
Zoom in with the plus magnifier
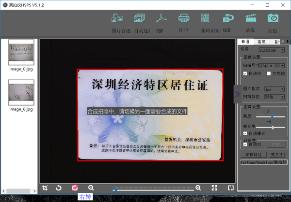click(198, 188)
